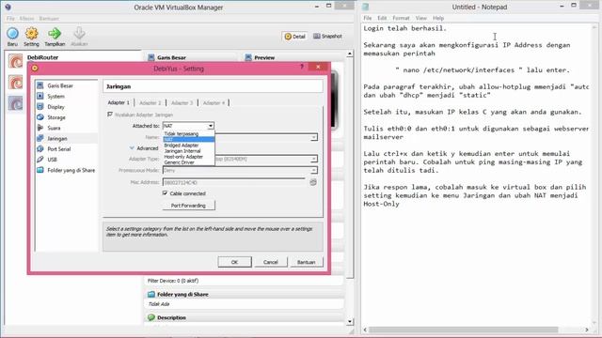Open VirtualBox Bantuan menu
The height and width of the screenshot is (338, 602).
pos(49,19)
